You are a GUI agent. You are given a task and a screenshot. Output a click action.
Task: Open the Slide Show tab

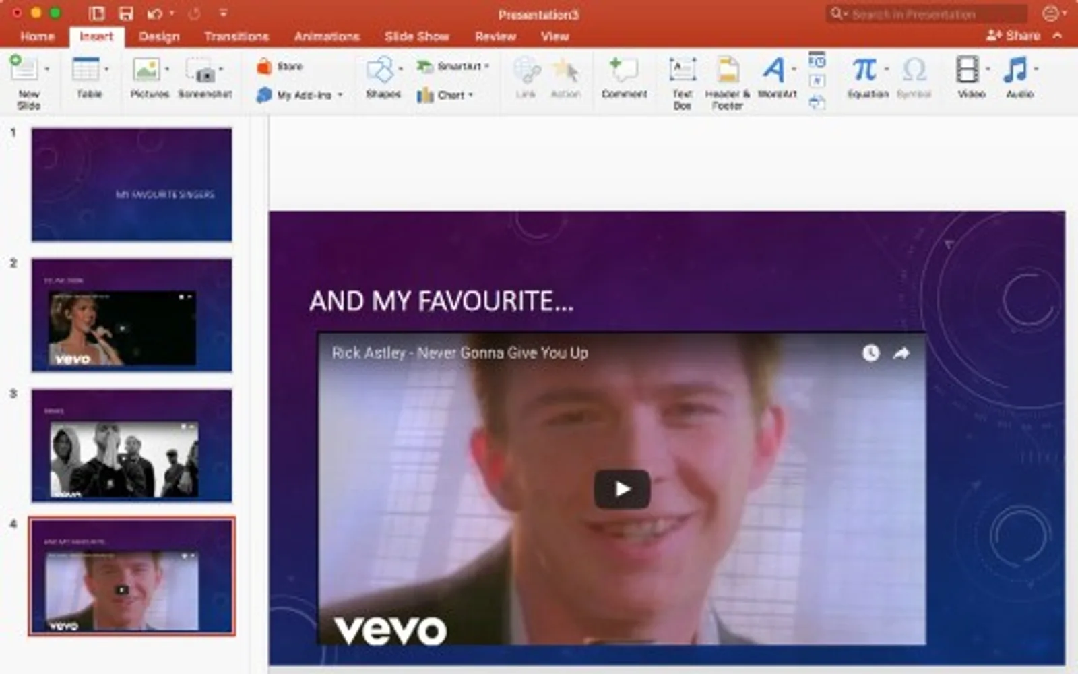pos(416,36)
